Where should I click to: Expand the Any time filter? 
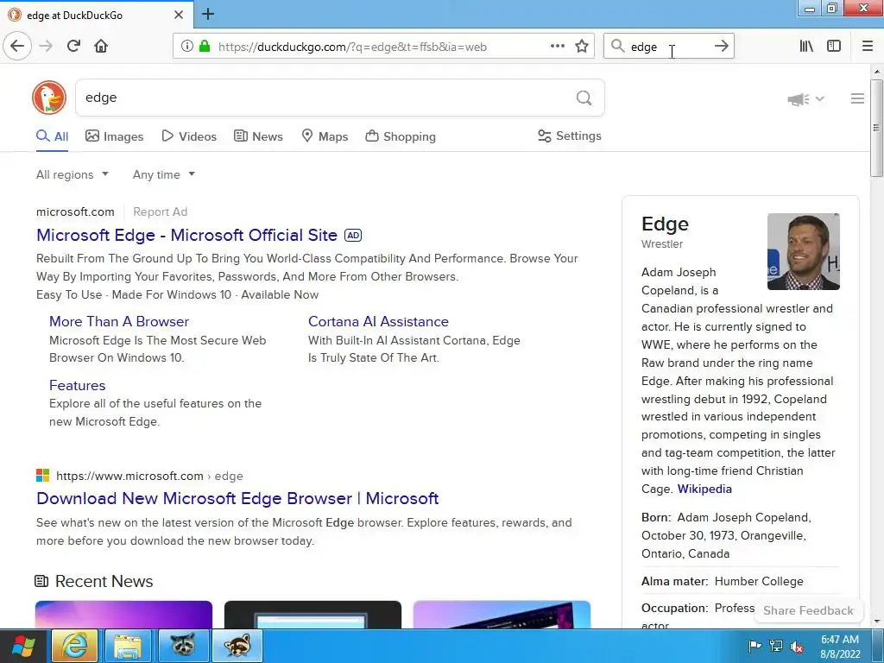(163, 174)
